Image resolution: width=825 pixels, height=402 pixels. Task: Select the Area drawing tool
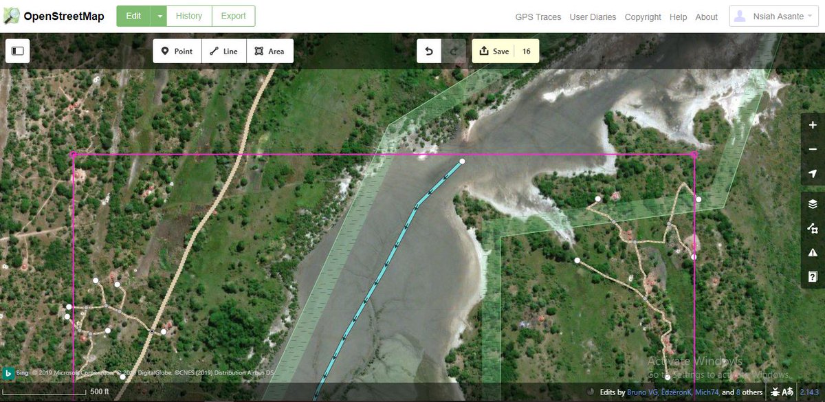pos(269,50)
